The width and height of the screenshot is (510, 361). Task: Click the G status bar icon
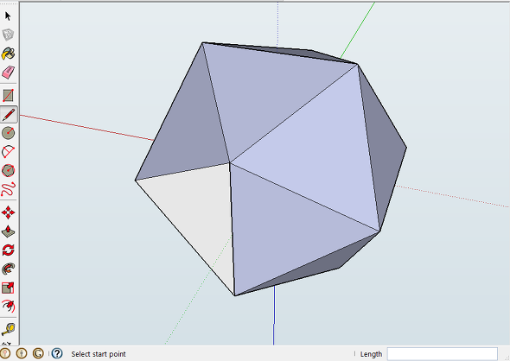coord(38,353)
